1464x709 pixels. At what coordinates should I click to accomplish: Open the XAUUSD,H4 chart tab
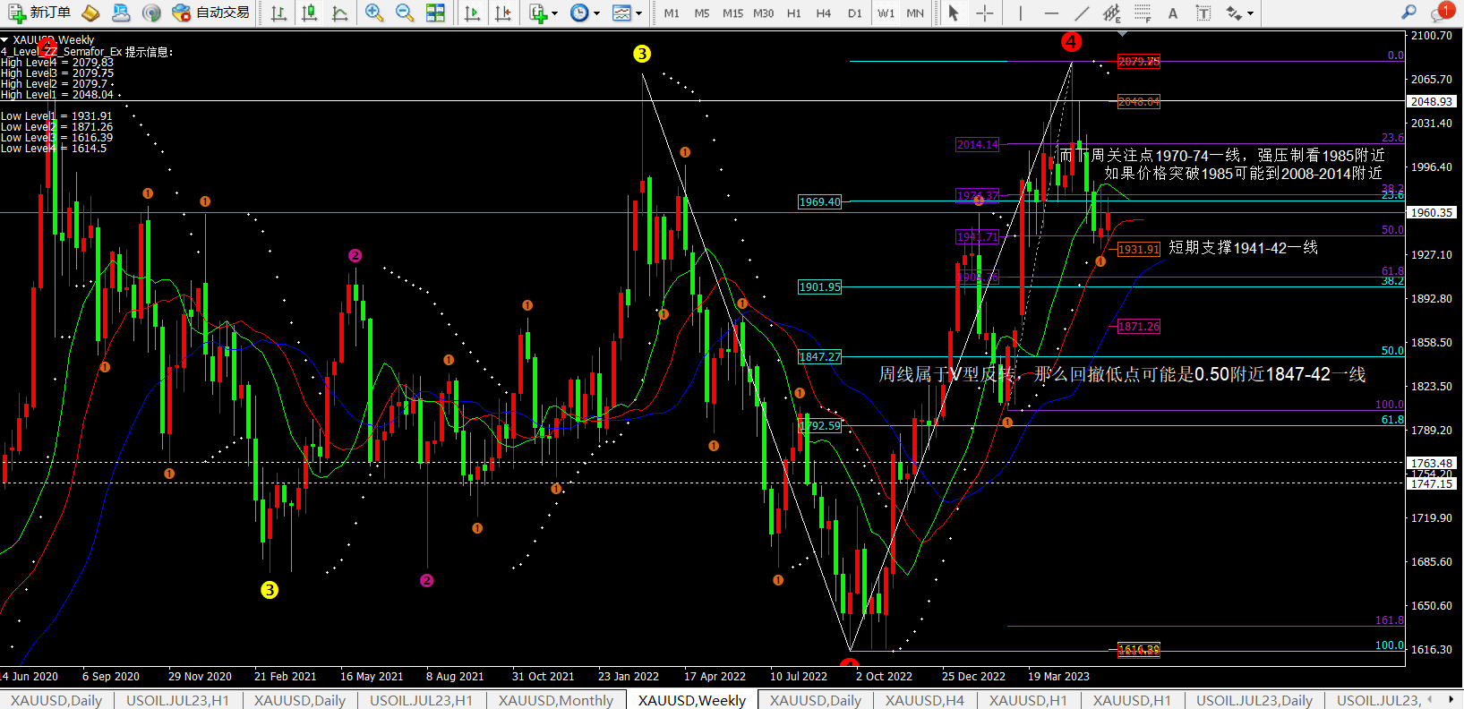pos(924,700)
